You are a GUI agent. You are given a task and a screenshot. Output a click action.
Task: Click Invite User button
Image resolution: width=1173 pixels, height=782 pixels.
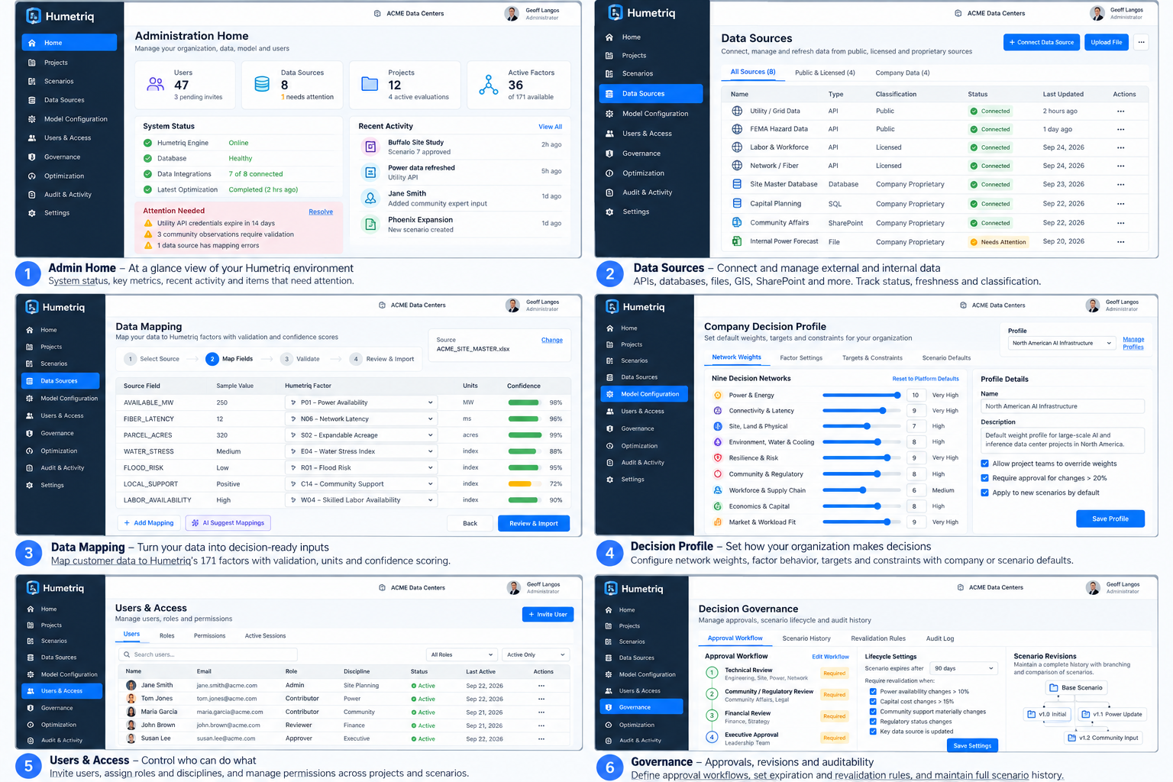coord(548,614)
